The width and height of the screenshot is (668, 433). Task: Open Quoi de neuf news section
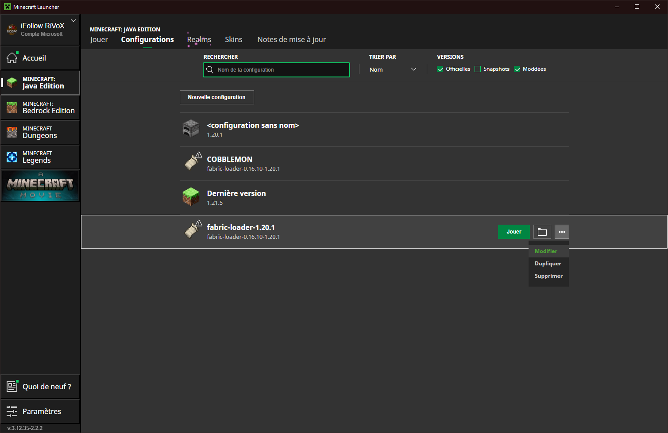(40, 387)
